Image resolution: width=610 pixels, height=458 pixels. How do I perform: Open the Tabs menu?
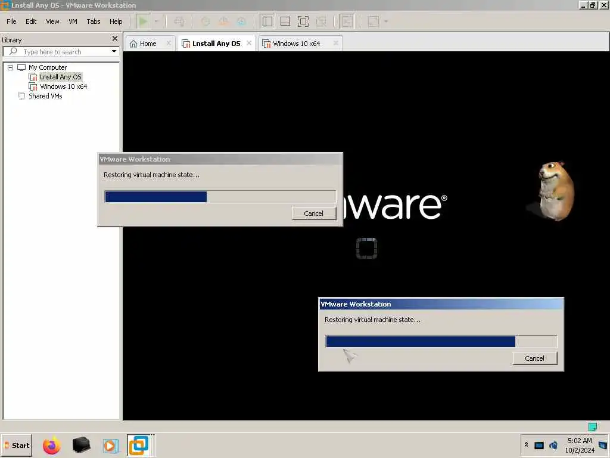(94, 21)
